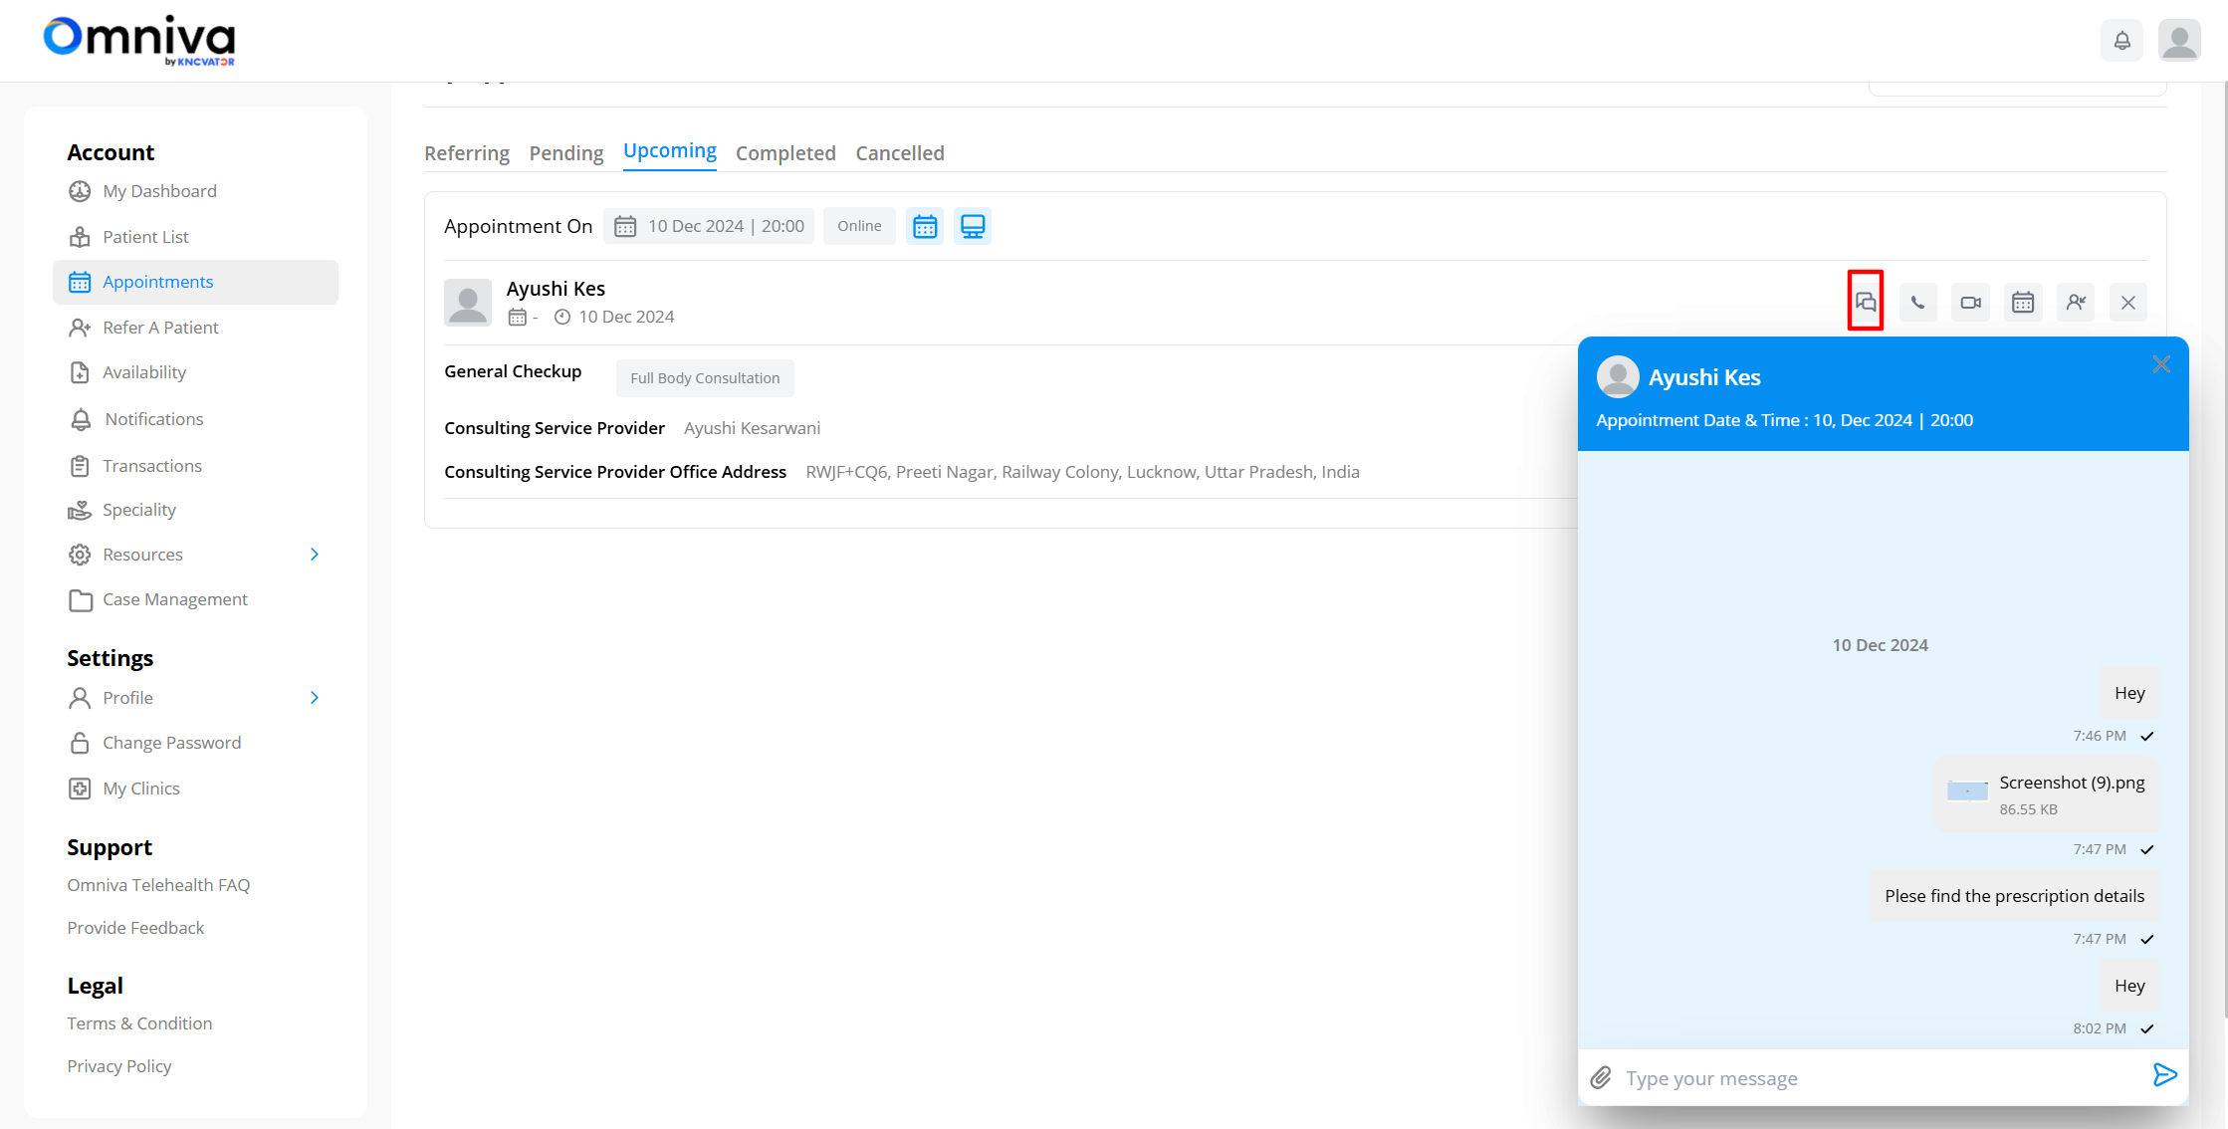Open user avatar menu in header
2228x1129 pixels.
click(x=2179, y=41)
